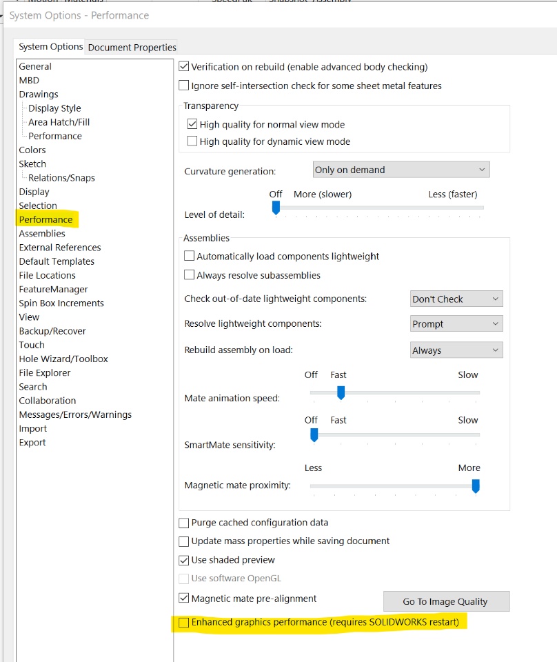This screenshot has width=557, height=662.
Task: Open Rebuild assembly on load dropdown
Action: point(456,350)
